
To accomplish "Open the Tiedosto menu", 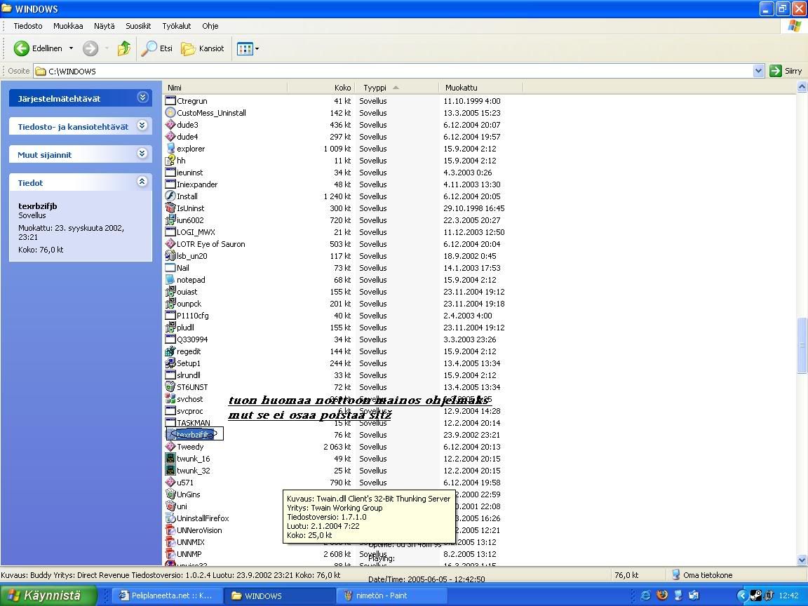I will (28, 26).
